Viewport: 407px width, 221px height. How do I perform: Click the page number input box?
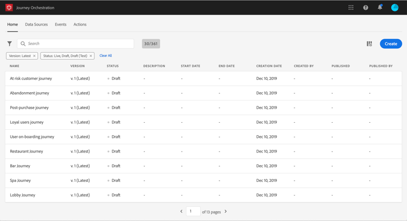[193, 211]
